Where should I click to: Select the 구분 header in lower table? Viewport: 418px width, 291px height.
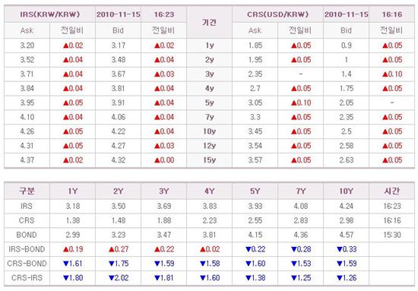tap(27, 191)
